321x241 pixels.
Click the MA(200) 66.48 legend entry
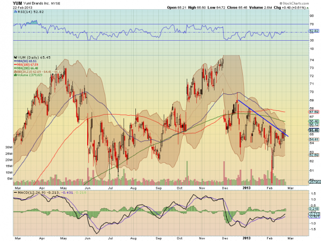click(26, 68)
